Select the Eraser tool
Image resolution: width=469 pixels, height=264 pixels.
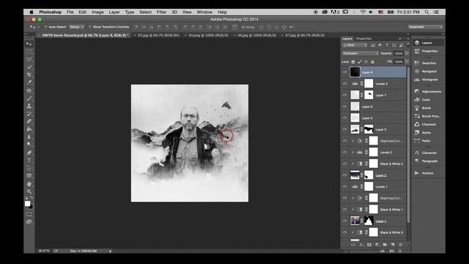point(29,121)
